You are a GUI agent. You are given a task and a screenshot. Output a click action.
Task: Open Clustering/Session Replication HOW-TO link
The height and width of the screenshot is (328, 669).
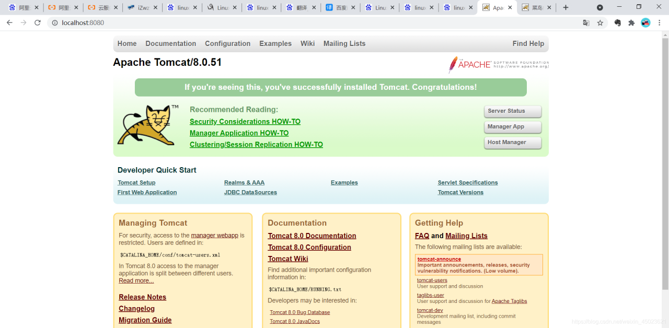[256, 145]
